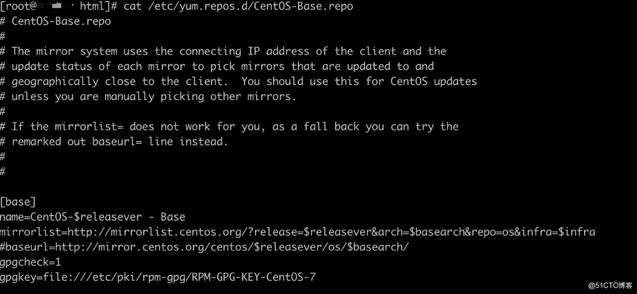This screenshot has width=637, height=294.
Task: Click the name=CentOS-$releasever line
Action: click(x=93, y=217)
